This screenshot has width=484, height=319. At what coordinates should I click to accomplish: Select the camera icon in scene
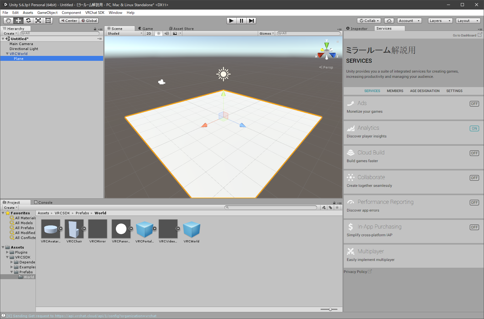(162, 82)
